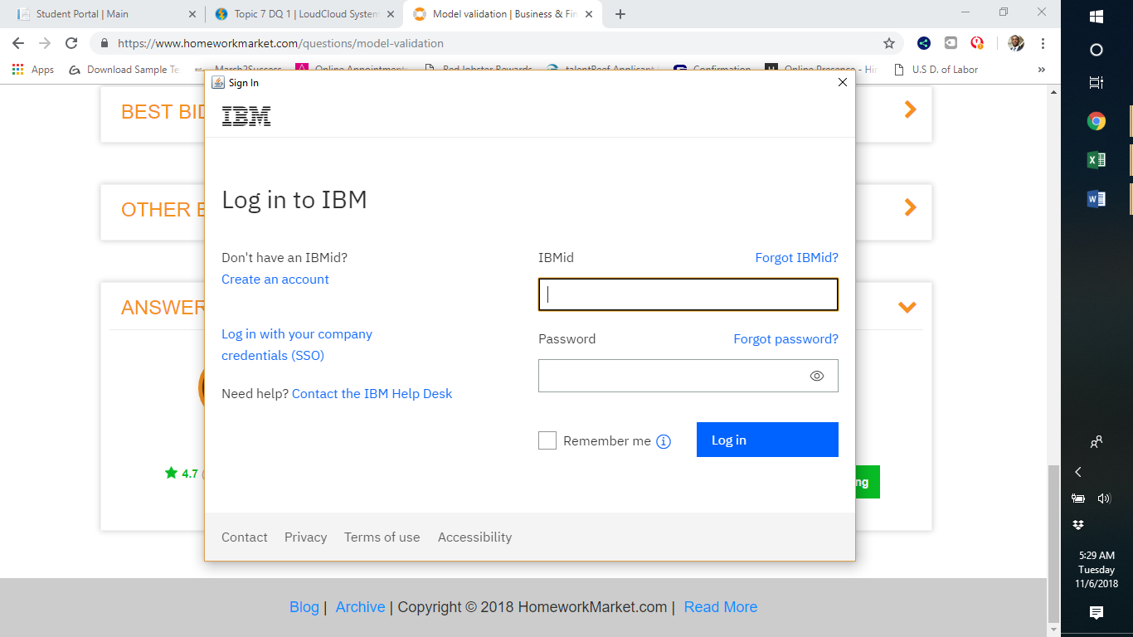Screen dimensions: 1133x637
Task: Open the Forgot IBMid? link
Action: click(797, 258)
